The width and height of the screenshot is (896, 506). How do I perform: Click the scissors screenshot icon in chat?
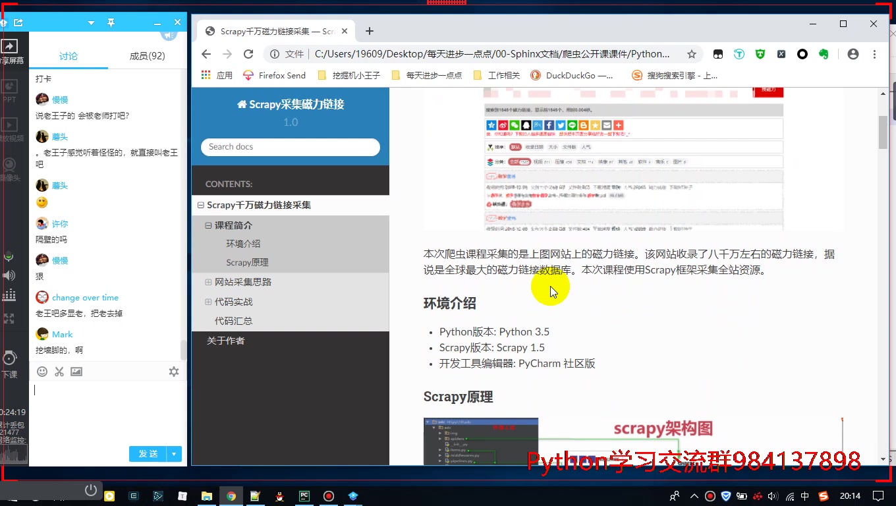[x=59, y=372]
